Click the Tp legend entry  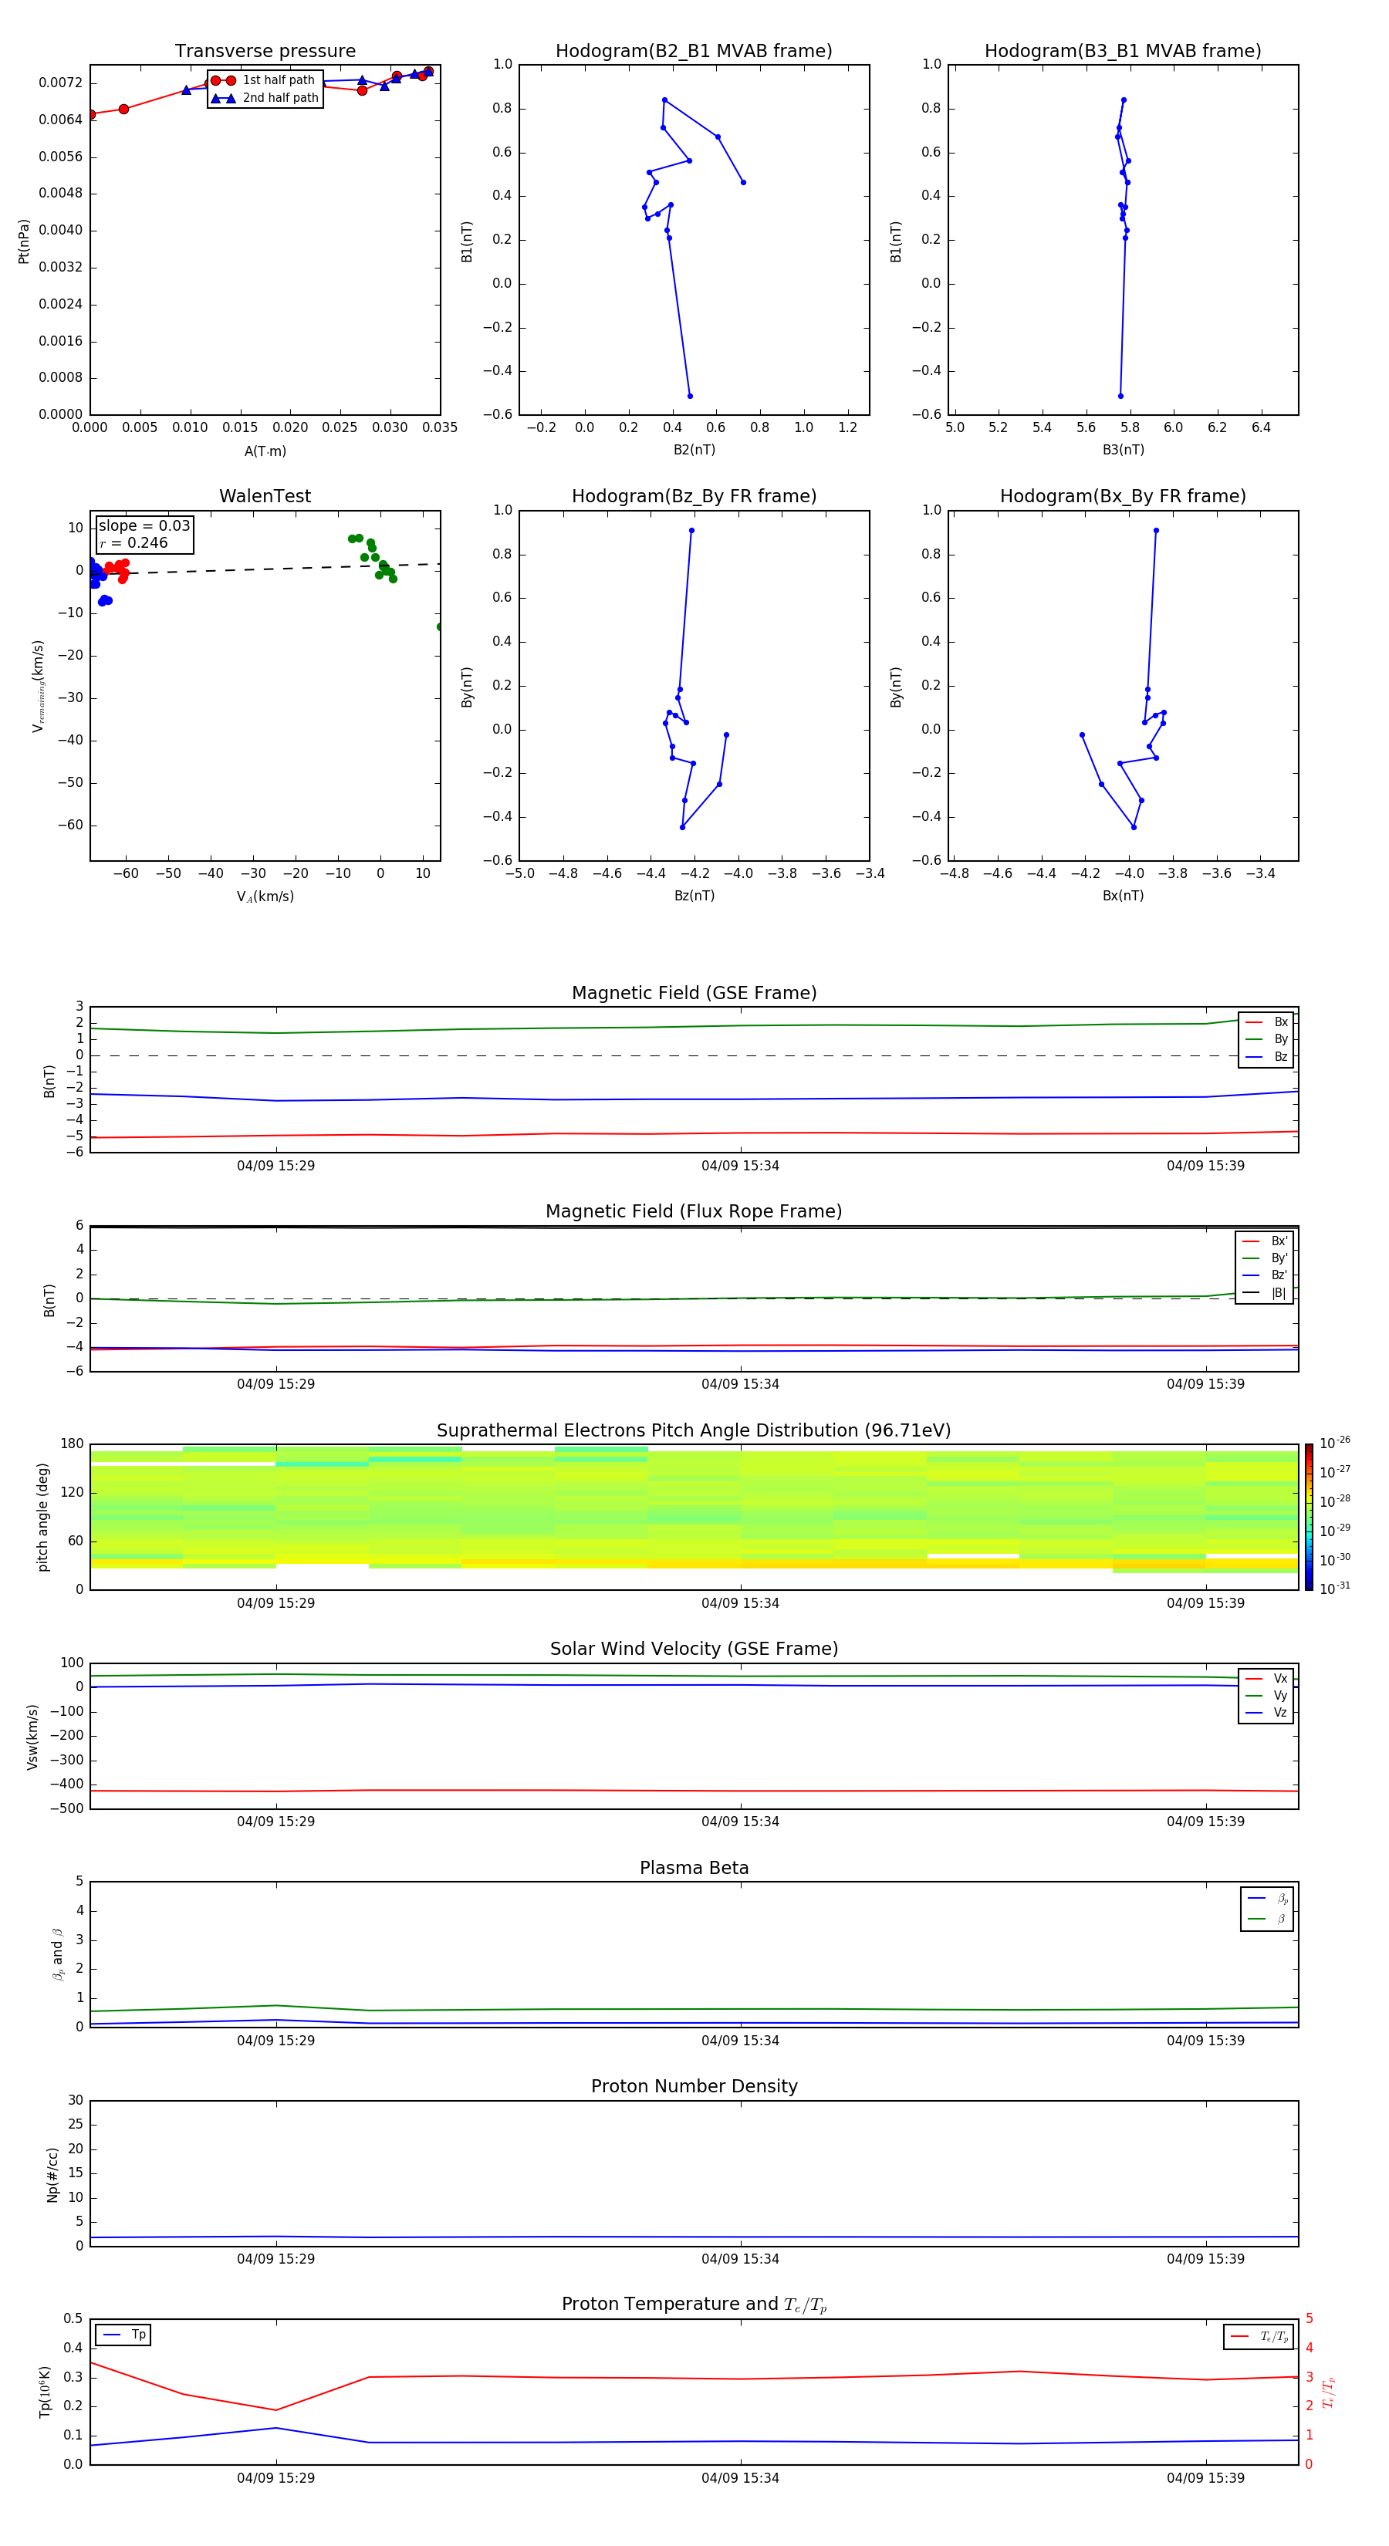123,2335
